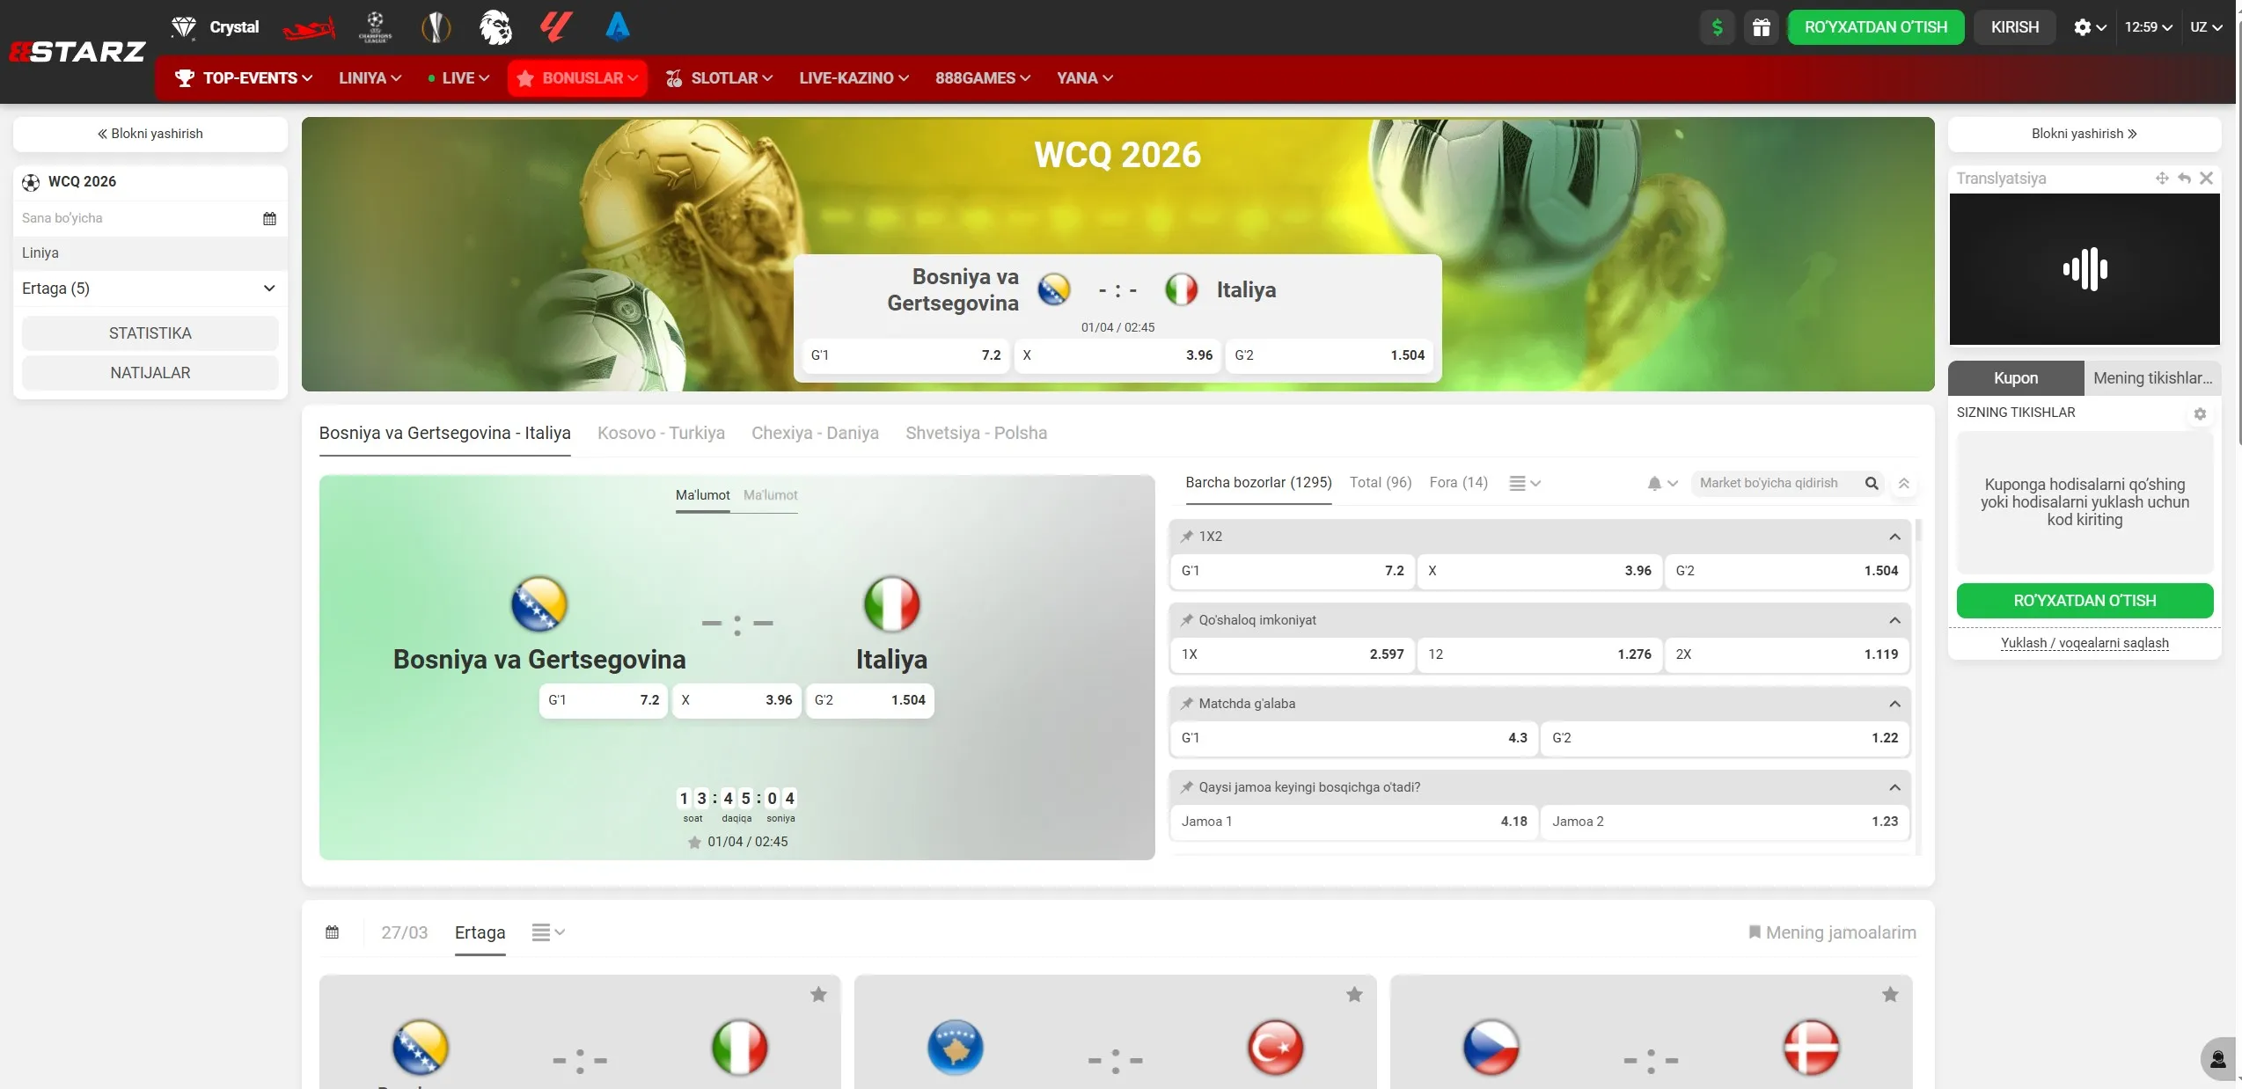Viewport: 2242px width, 1089px height.
Task: Pin the 1X2 market
Action: click(1187, 537)
